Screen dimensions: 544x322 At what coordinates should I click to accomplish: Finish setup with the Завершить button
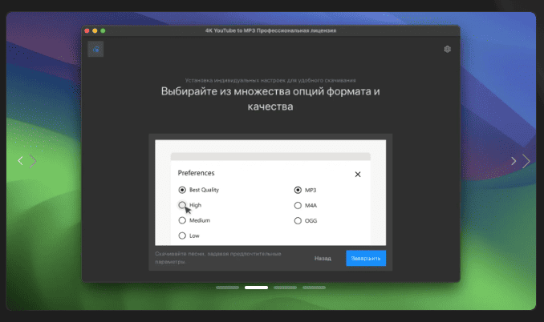pos(366,258)
